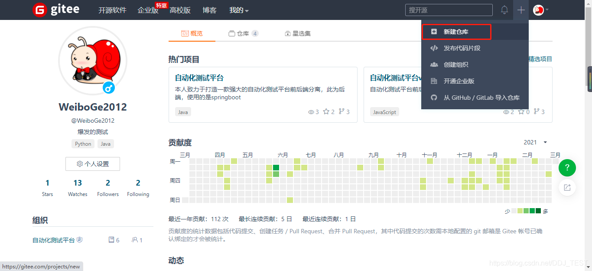Toggle the Python skill tag on the profile
Screen dimensions: 592x271
(82, 144)
